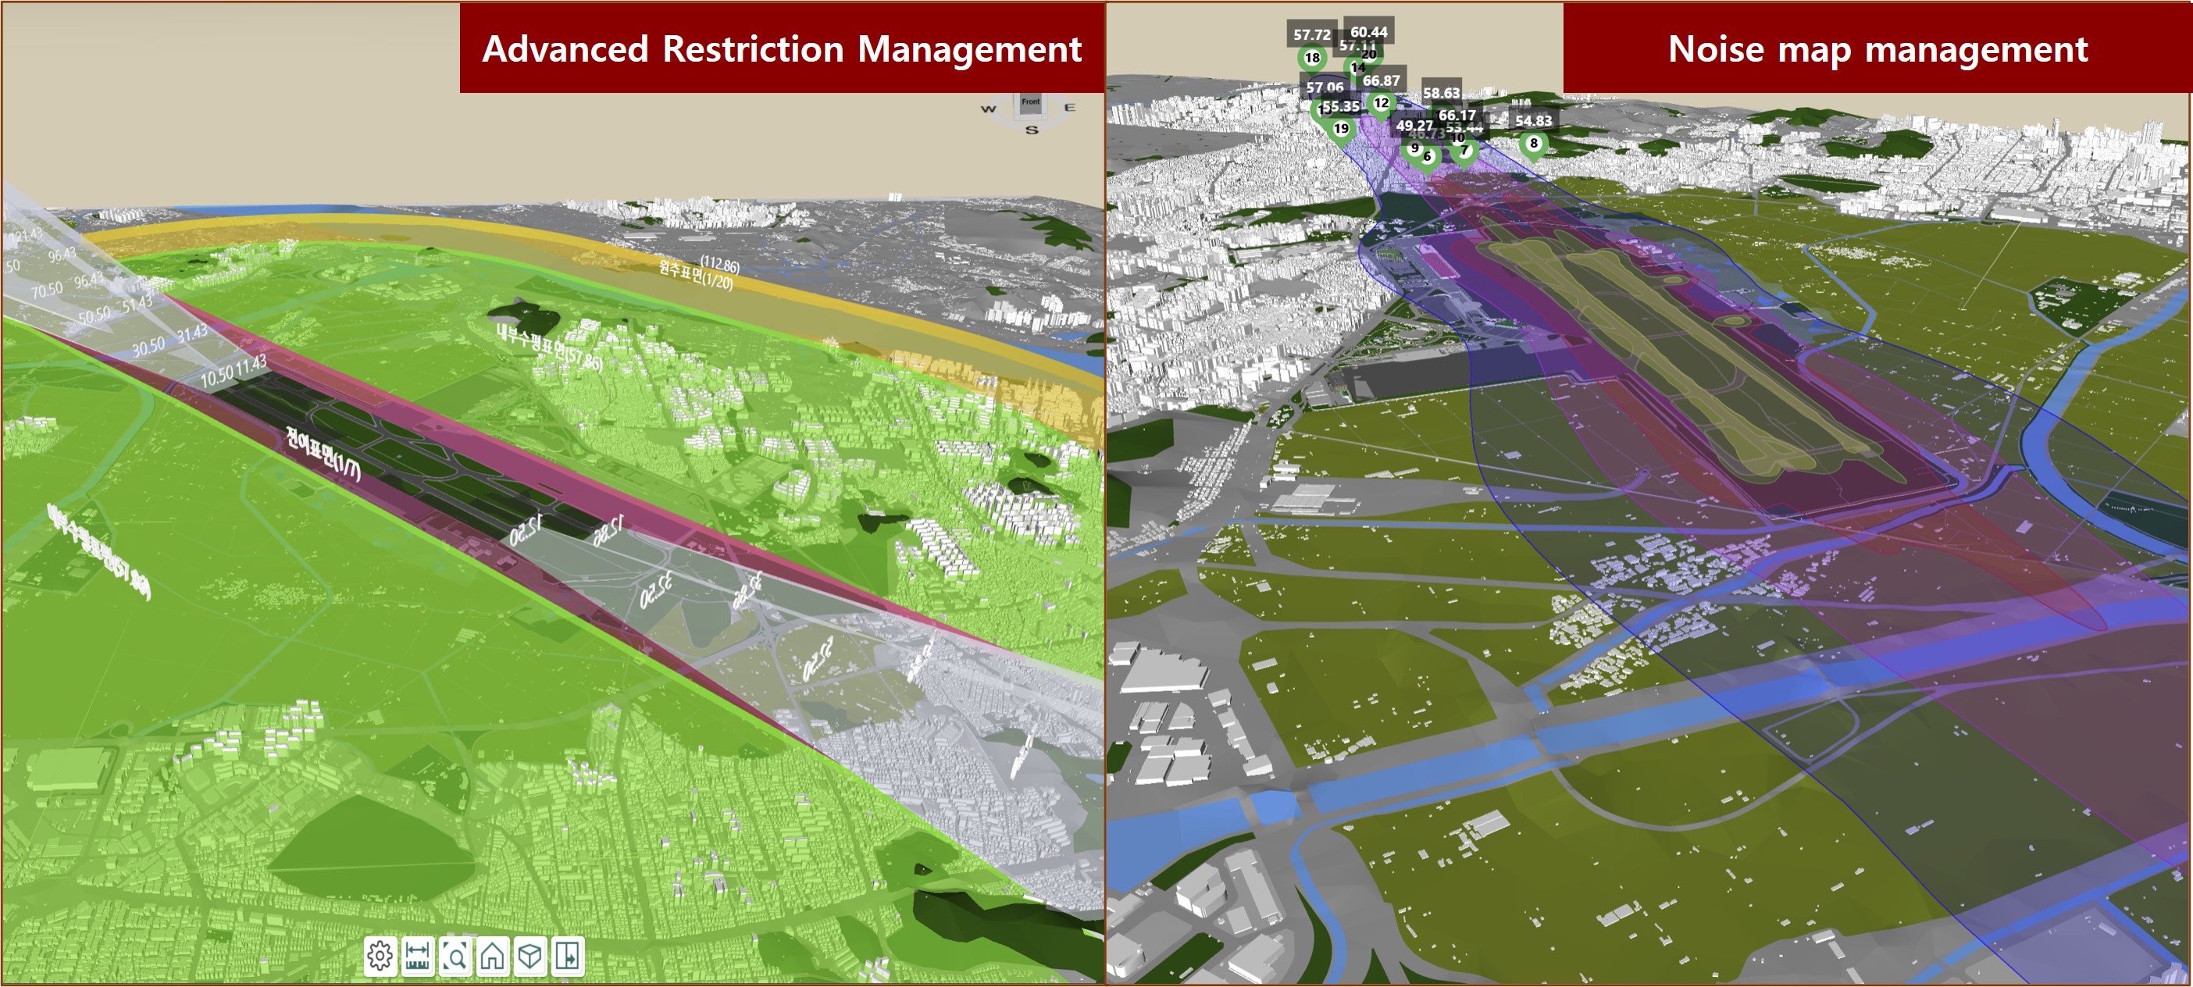This screenshot has width=2193, height=987.
Task: Select noise sensor marker number 19
Action: 1341,130
